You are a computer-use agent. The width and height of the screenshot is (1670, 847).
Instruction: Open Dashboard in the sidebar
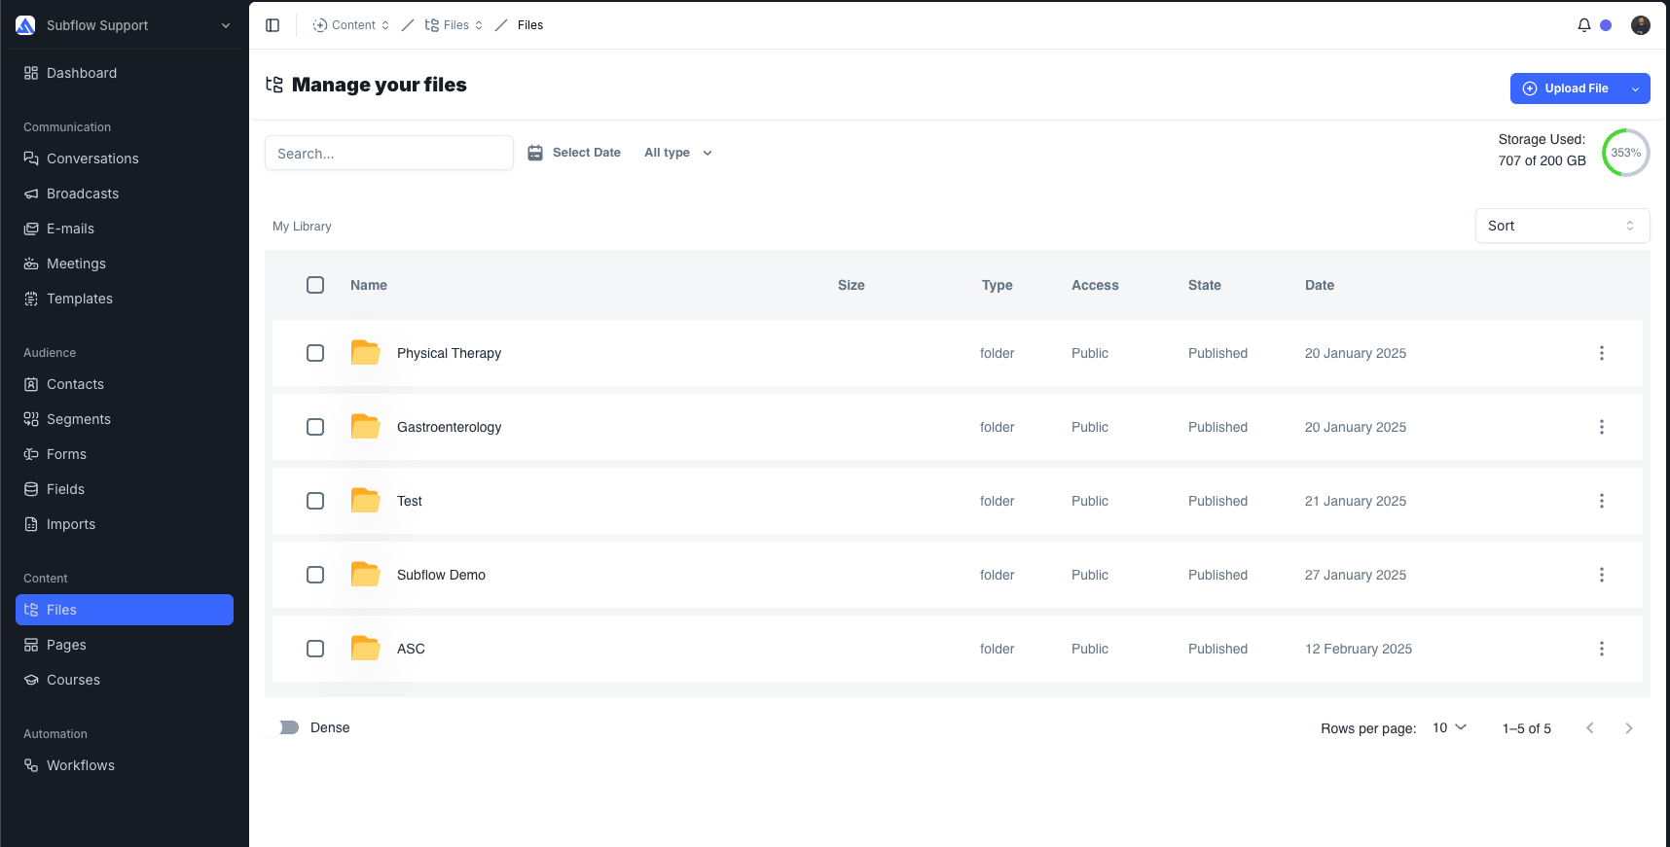pyautogui.click(x=125, y=73)
